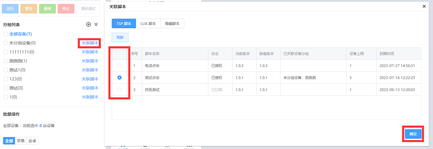Click expiry time 2023-06-13 30:03 row
The image size is (433, 149).
[x=397, y=90]
